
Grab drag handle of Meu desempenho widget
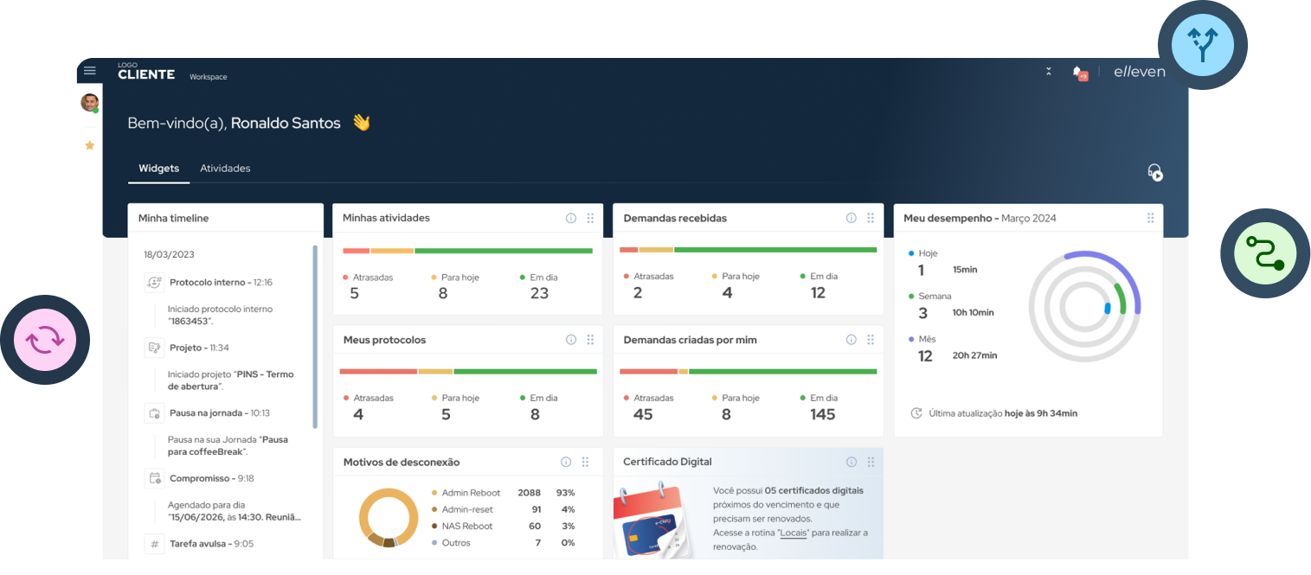(1150, 219)
